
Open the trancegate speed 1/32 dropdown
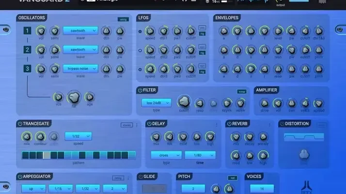point(78,136)
